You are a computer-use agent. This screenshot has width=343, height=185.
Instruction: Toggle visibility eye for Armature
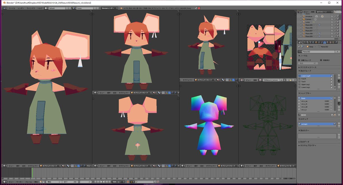[x=332, y=17]
